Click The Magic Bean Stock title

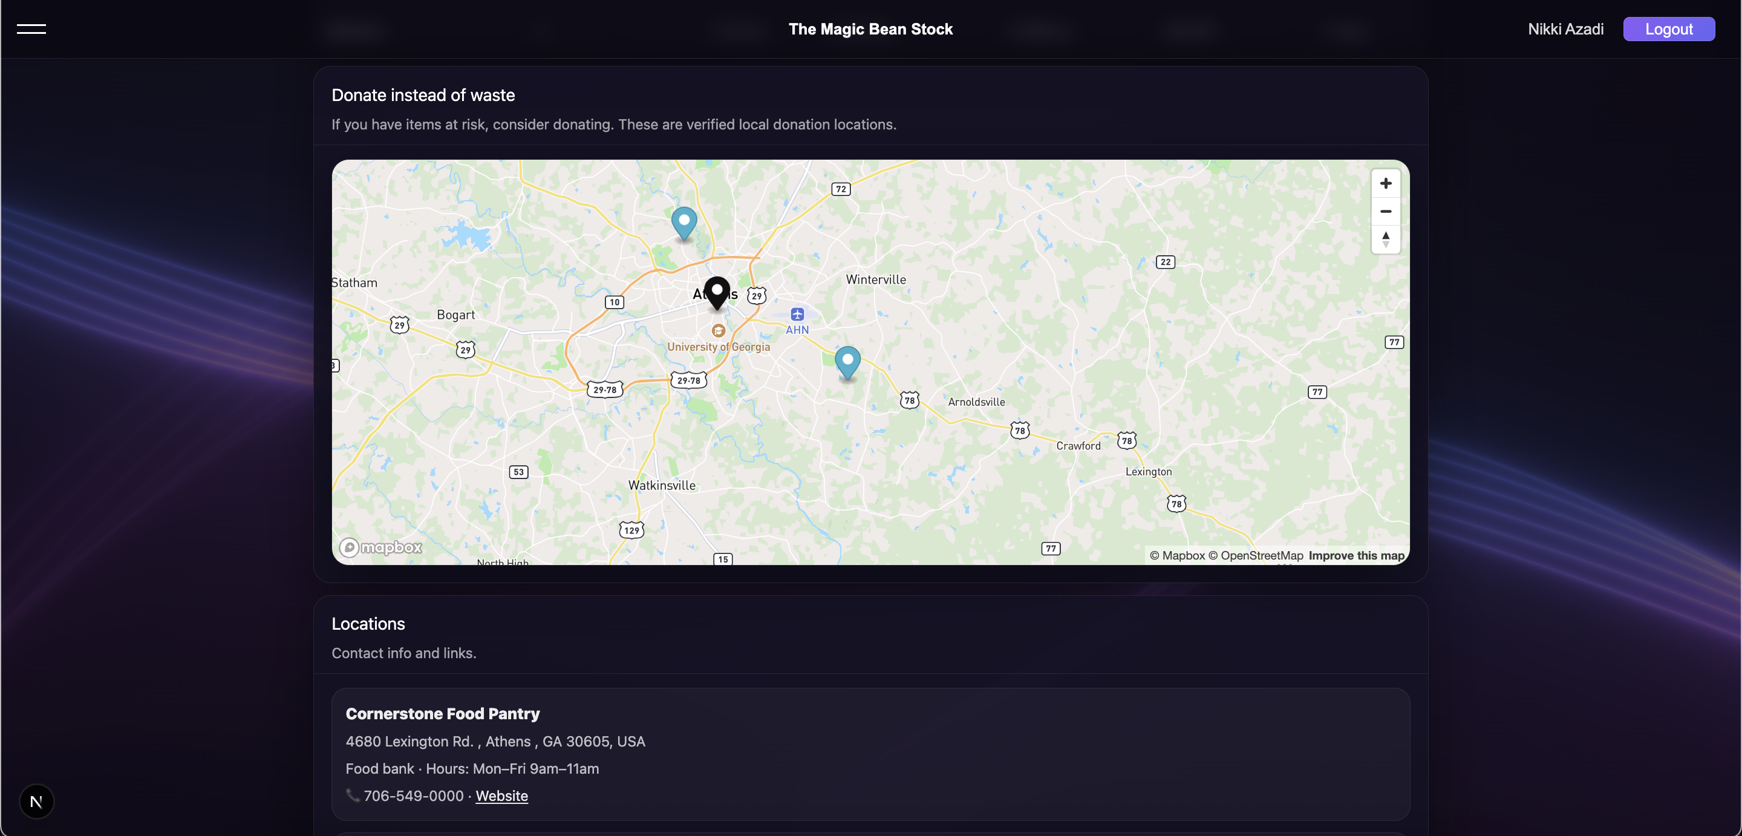click(870, 29)
